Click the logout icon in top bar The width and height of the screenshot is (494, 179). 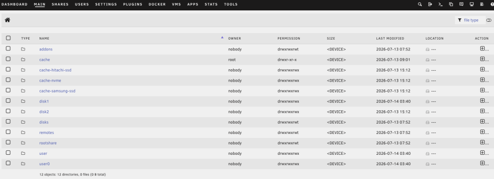(x=430, y=4)
